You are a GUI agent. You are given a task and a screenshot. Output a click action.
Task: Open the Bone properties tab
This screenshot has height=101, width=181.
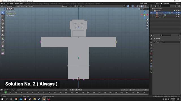tap(151, 72)
